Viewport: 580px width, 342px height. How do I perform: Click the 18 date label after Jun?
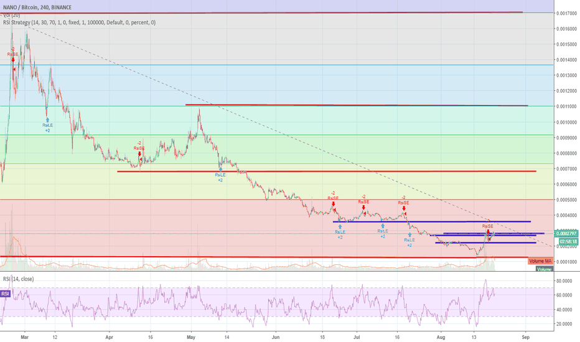click(322, 337)
